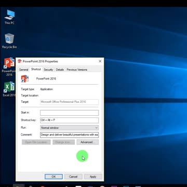Click the Change Icon... button
Image resolution: width=187 pixels, height=187 pixels.
point(64,142)
